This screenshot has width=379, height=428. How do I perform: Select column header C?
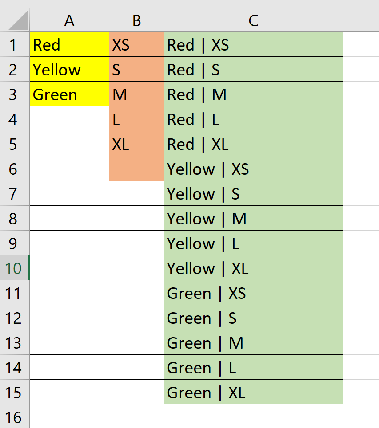pos(253,20)
